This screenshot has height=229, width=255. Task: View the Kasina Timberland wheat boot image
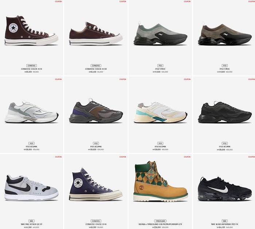161,181
